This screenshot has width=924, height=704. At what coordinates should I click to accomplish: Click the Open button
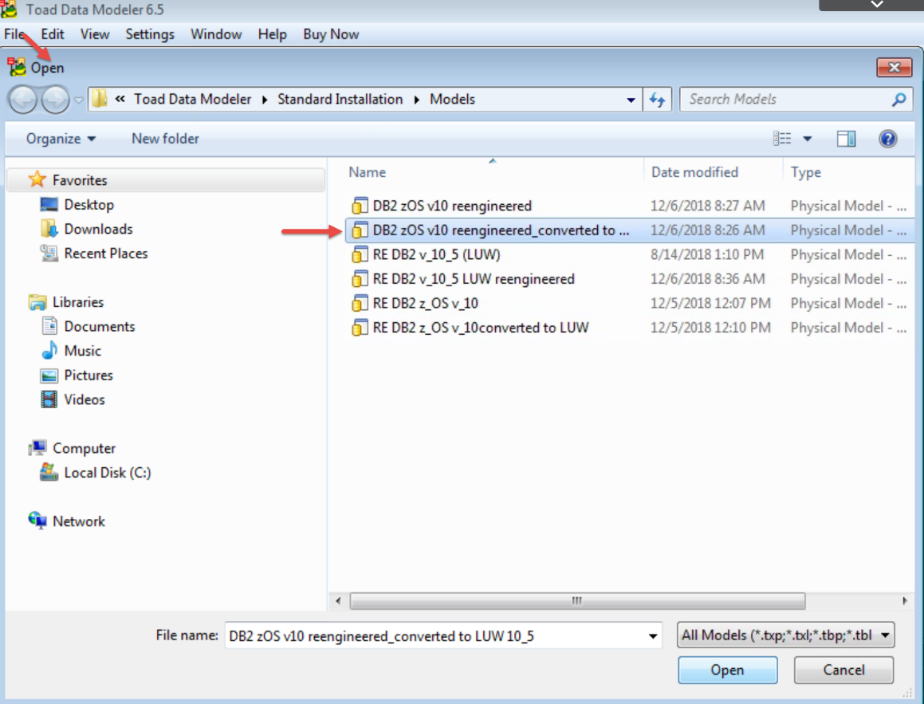pos(727,670)
